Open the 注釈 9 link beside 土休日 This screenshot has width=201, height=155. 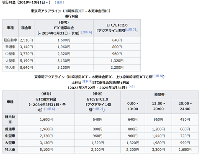point(87,81)
